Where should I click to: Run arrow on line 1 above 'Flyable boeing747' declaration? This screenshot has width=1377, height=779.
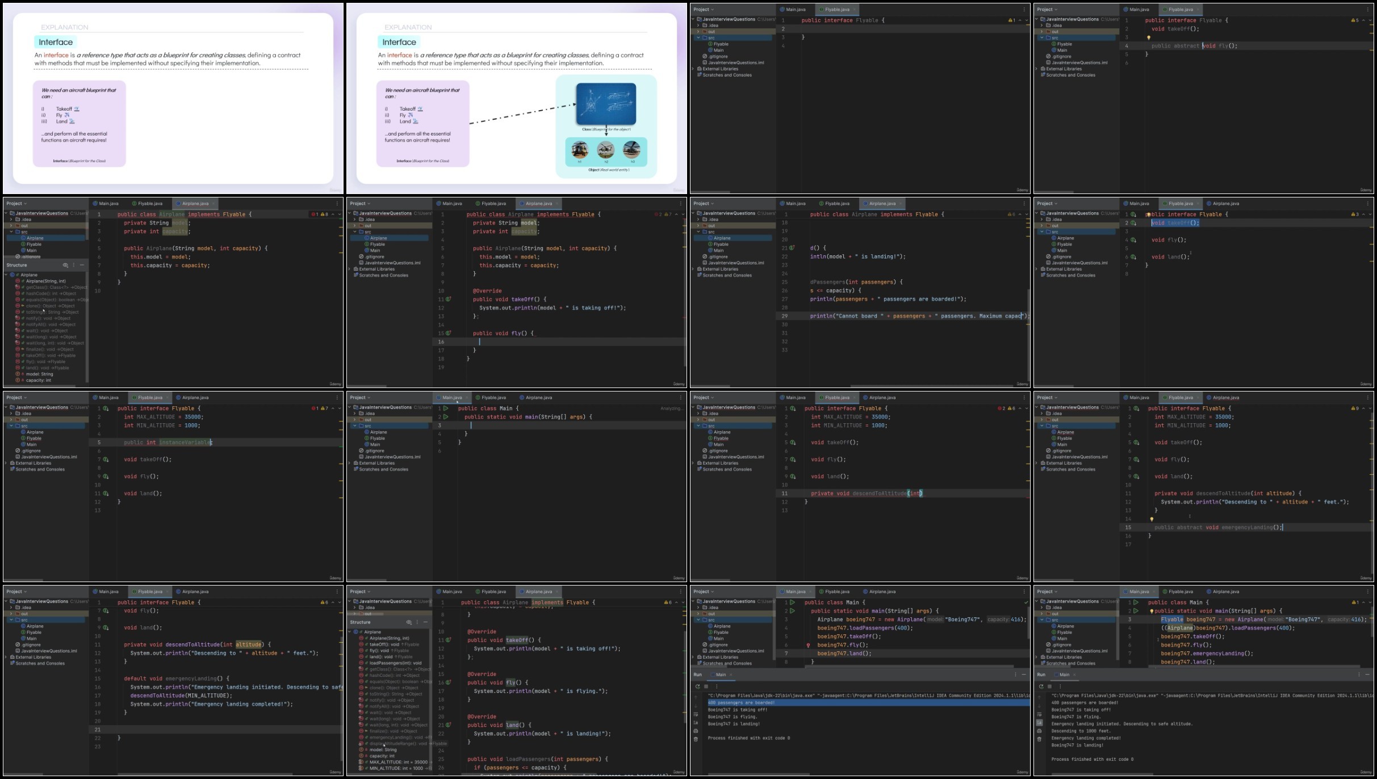coord(1136,603)
